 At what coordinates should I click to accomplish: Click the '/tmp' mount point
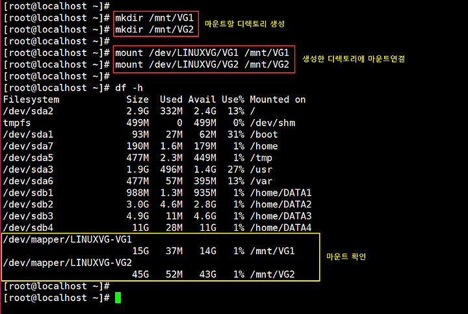pos(261,158)
